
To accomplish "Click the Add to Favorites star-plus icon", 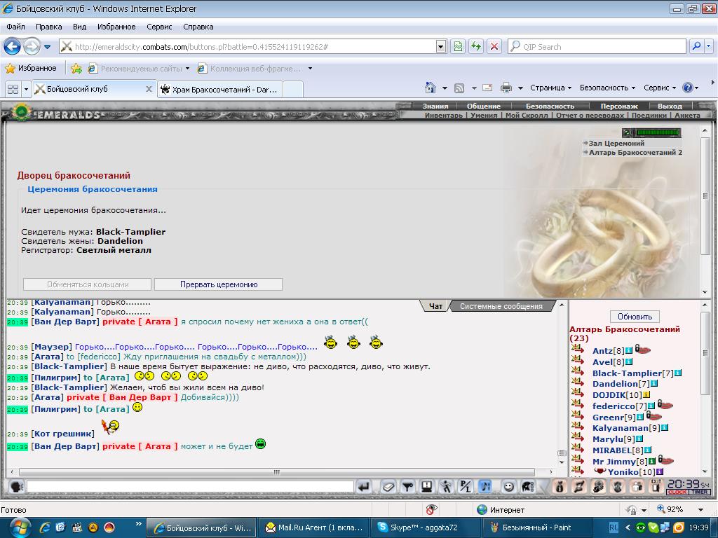I will click(76, 69).
